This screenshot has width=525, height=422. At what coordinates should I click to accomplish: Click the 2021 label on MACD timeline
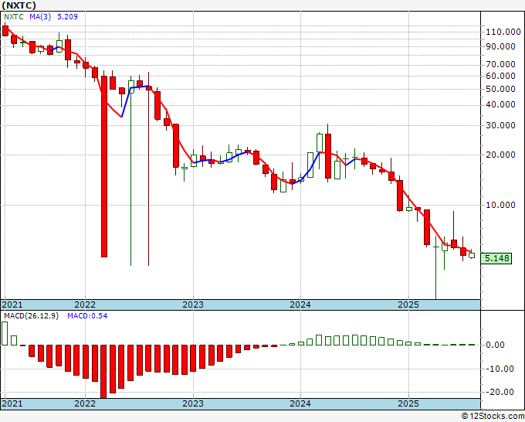coord(12,403)
